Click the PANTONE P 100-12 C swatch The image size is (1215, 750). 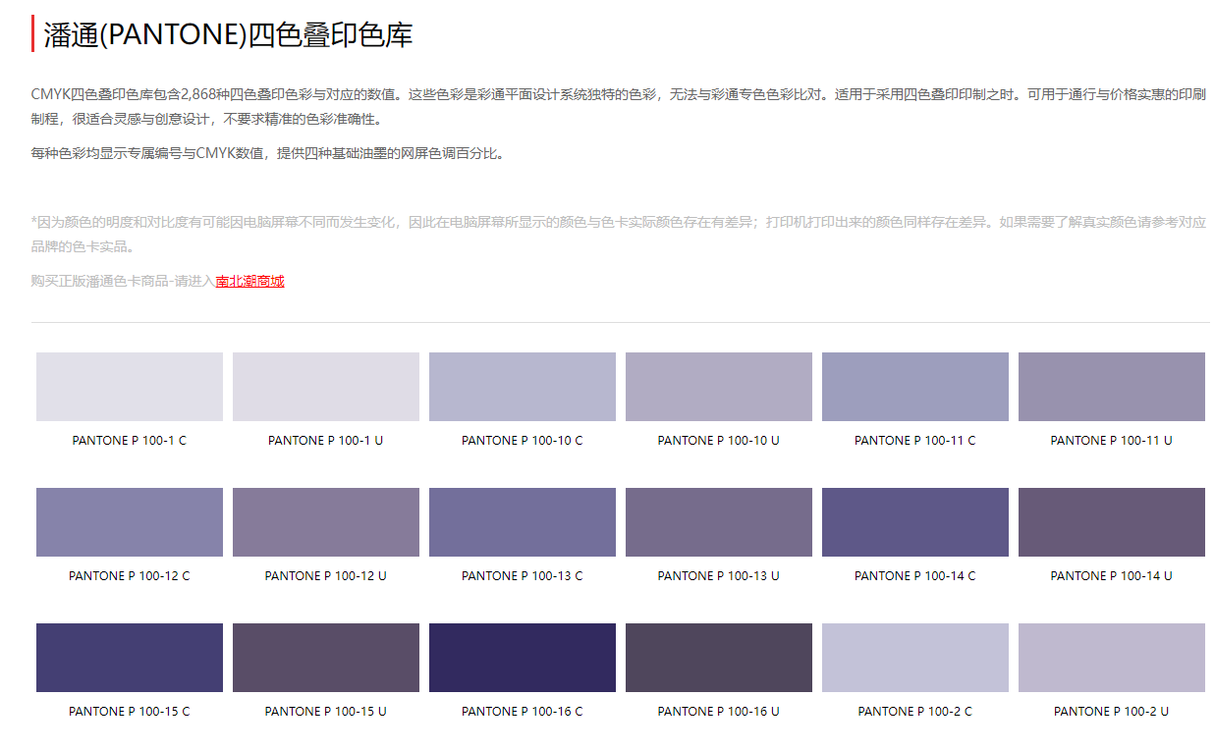130,522
